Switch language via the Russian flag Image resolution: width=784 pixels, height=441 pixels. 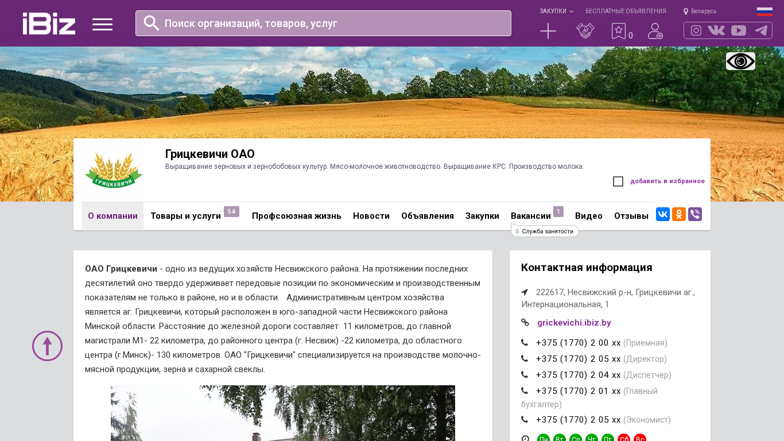click(764, 11)
